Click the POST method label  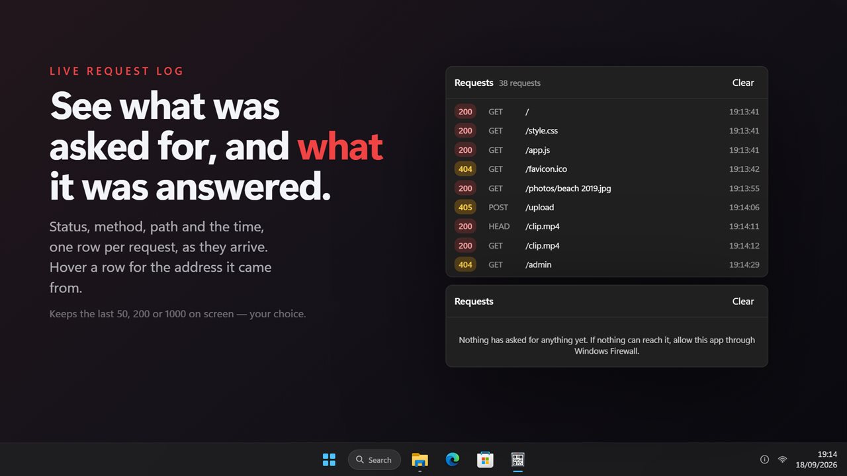coord(498,208)
